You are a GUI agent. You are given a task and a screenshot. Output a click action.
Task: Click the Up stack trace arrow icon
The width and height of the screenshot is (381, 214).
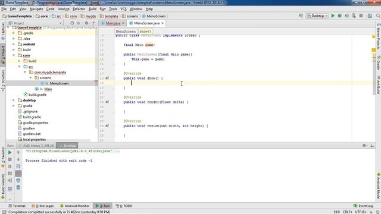tap(18, 153)
